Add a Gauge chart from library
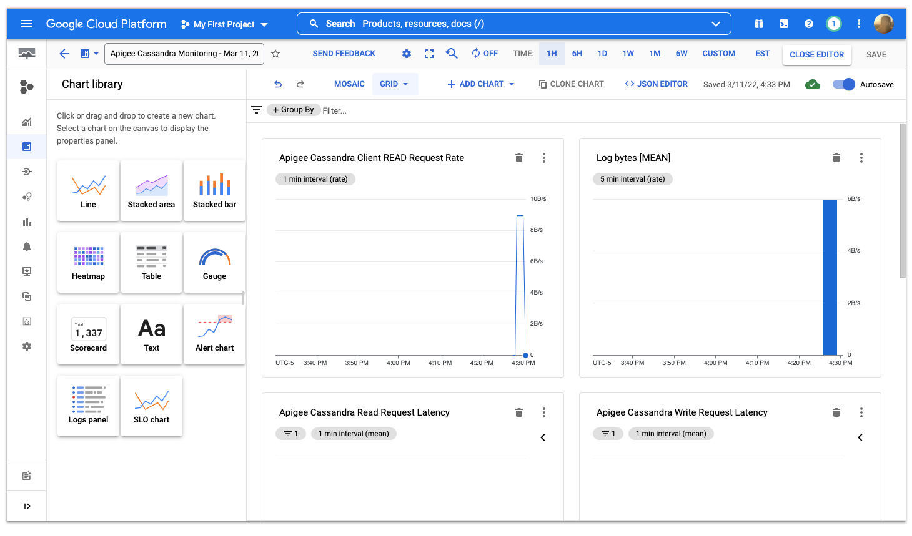The width and height of the screenshot is (912, 536). click(214, 262)
